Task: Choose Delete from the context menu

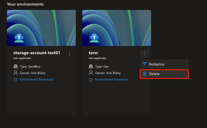Action: 154,74
